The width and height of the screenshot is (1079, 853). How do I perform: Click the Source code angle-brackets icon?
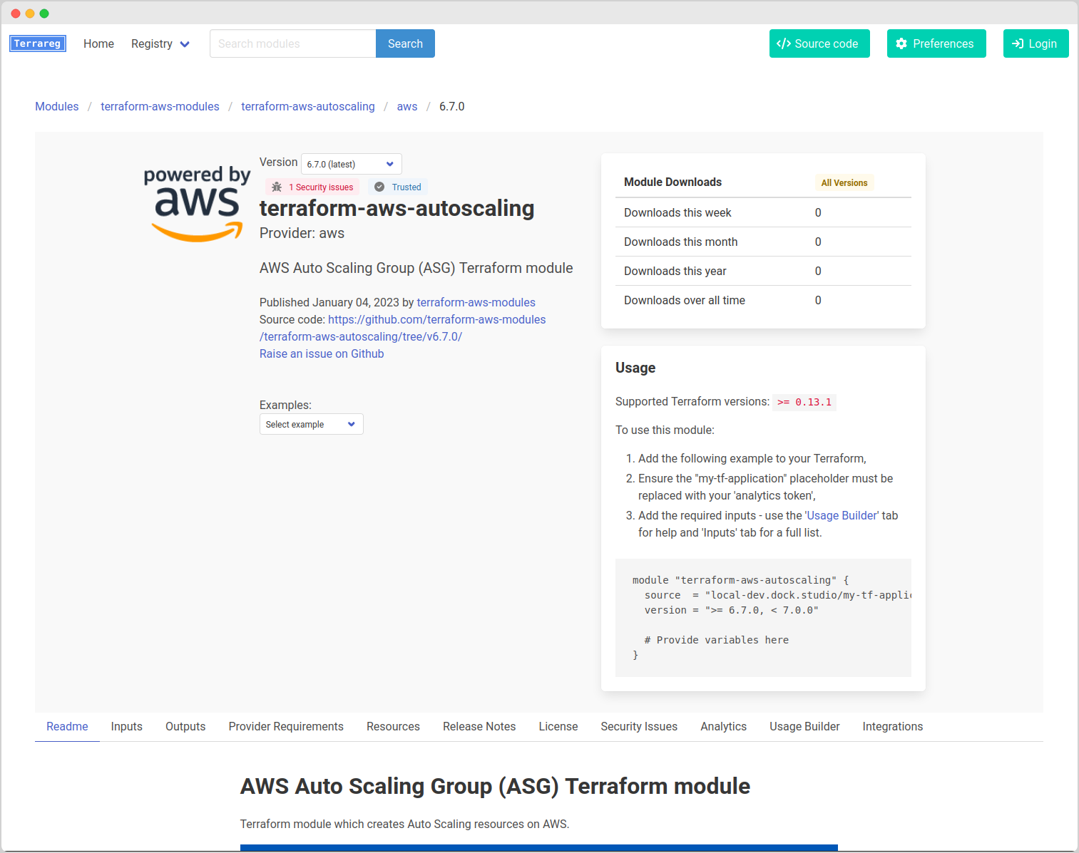tap(784, 43)
